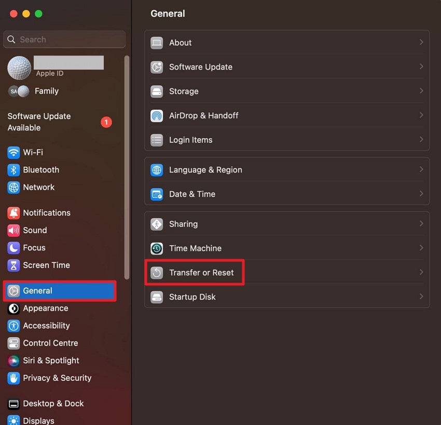
Task: Click the green window zoom button
Action: [x=38, y=14]
